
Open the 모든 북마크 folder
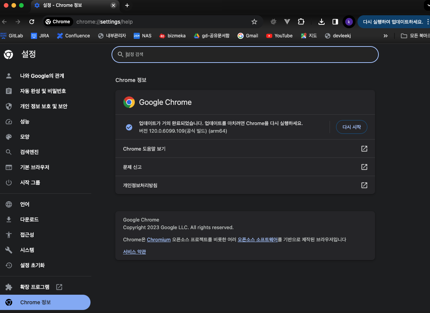(x=415, y=35)
